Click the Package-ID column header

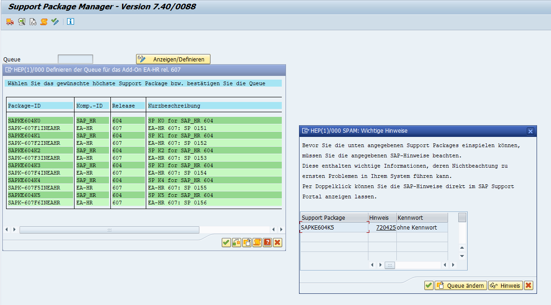point(40,106)
